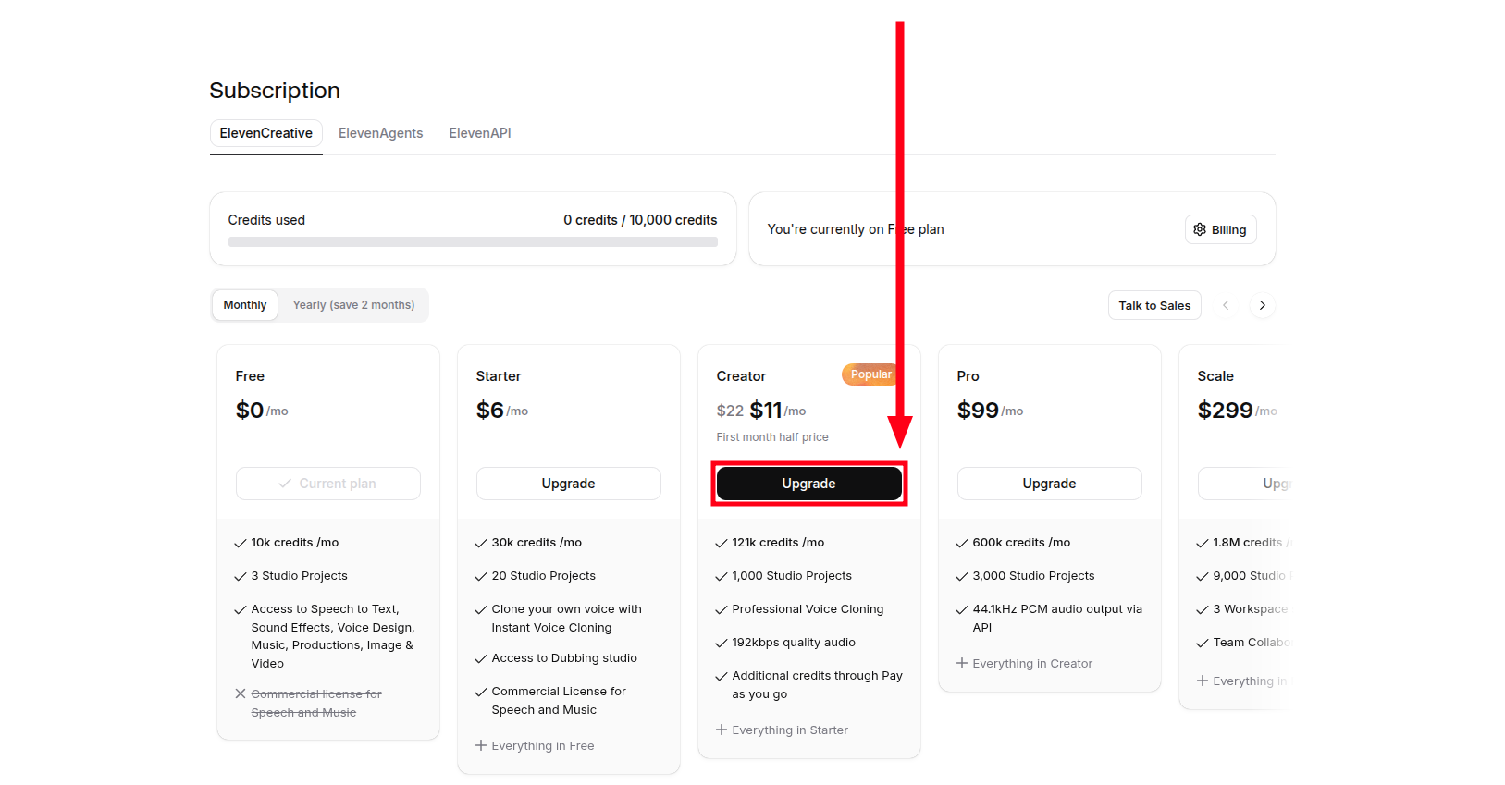Switch to the ElevenAgents tab
1505x785 pixels.
(381, 133)
